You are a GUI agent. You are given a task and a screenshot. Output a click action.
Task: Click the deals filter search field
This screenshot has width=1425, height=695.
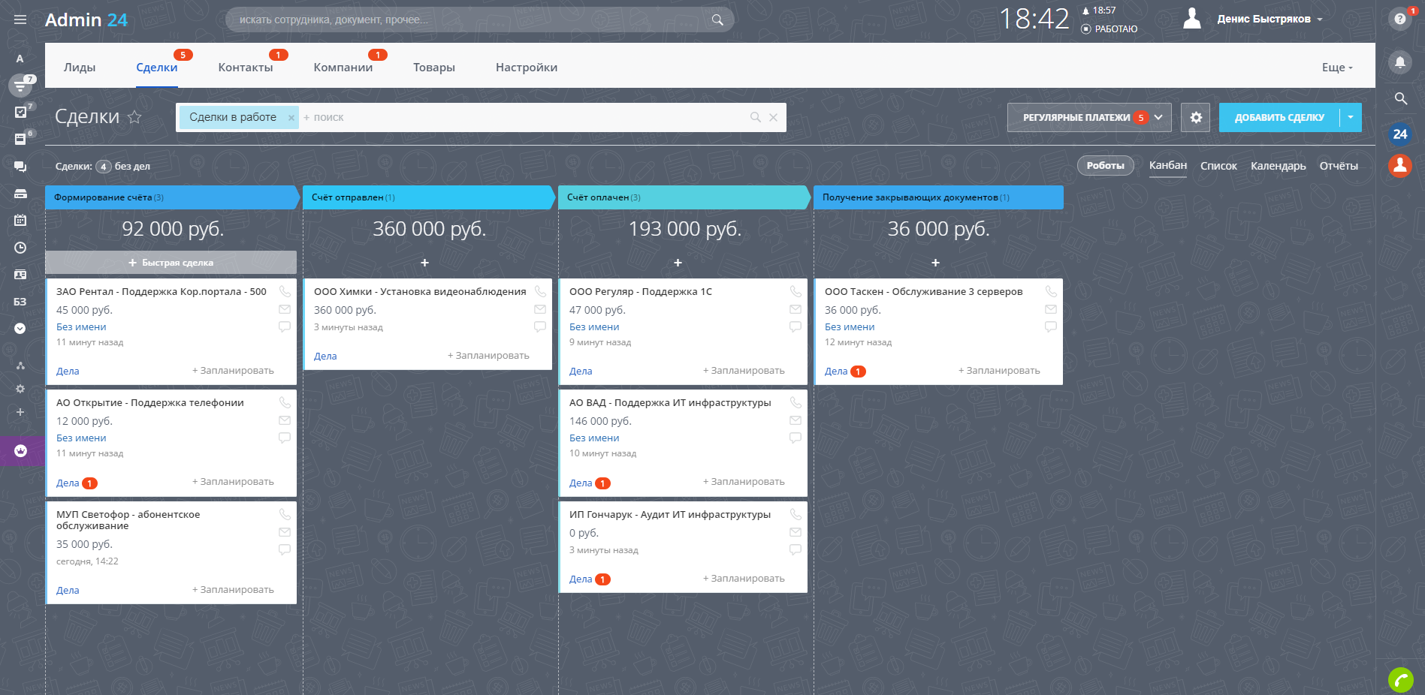coord(526,118)
